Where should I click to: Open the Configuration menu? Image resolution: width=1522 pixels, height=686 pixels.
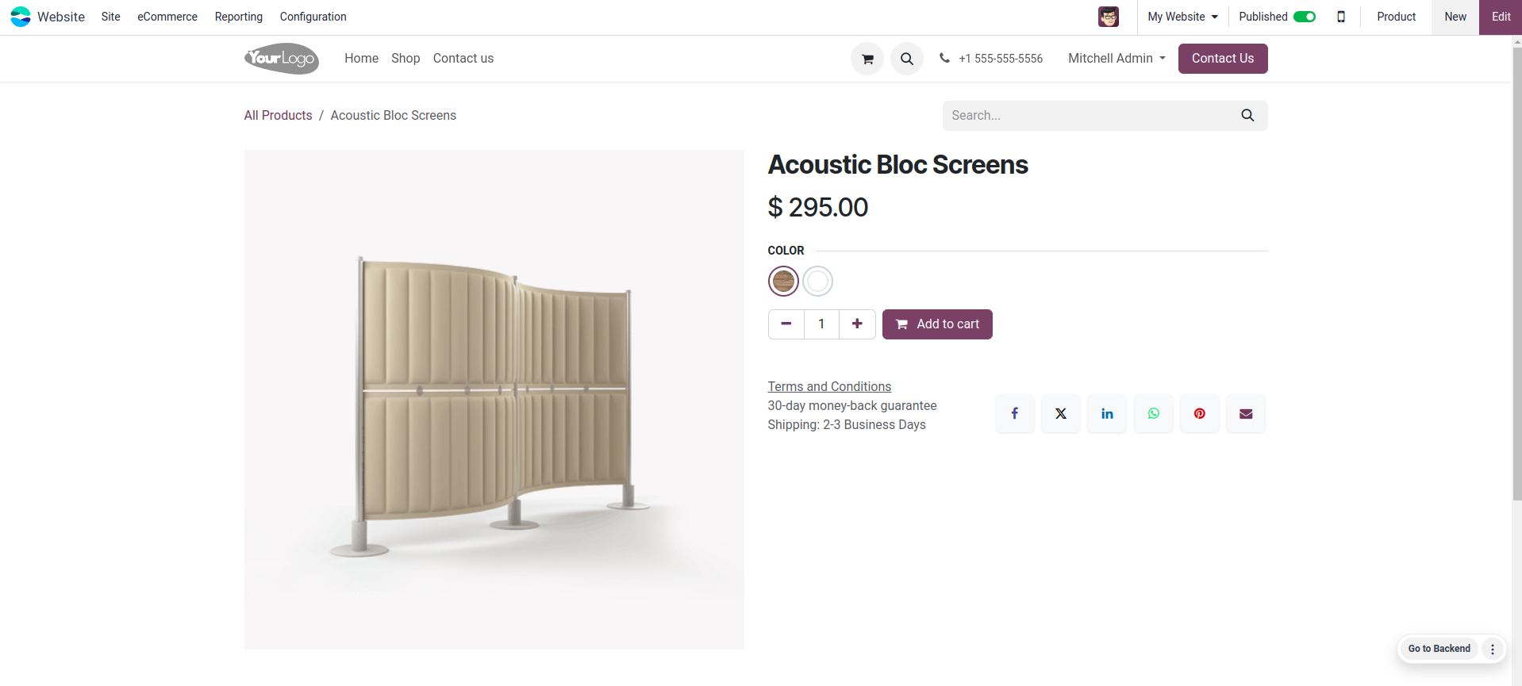click(x=313, y=17)
